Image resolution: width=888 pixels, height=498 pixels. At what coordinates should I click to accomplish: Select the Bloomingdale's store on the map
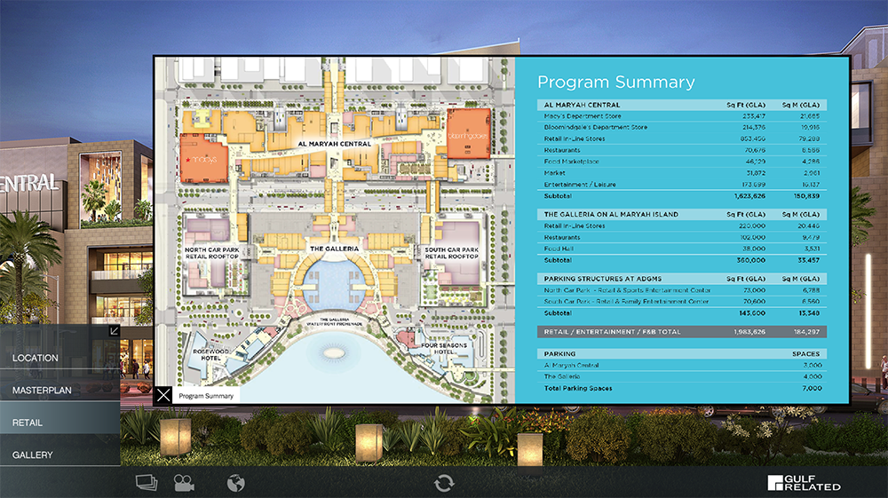468,135
